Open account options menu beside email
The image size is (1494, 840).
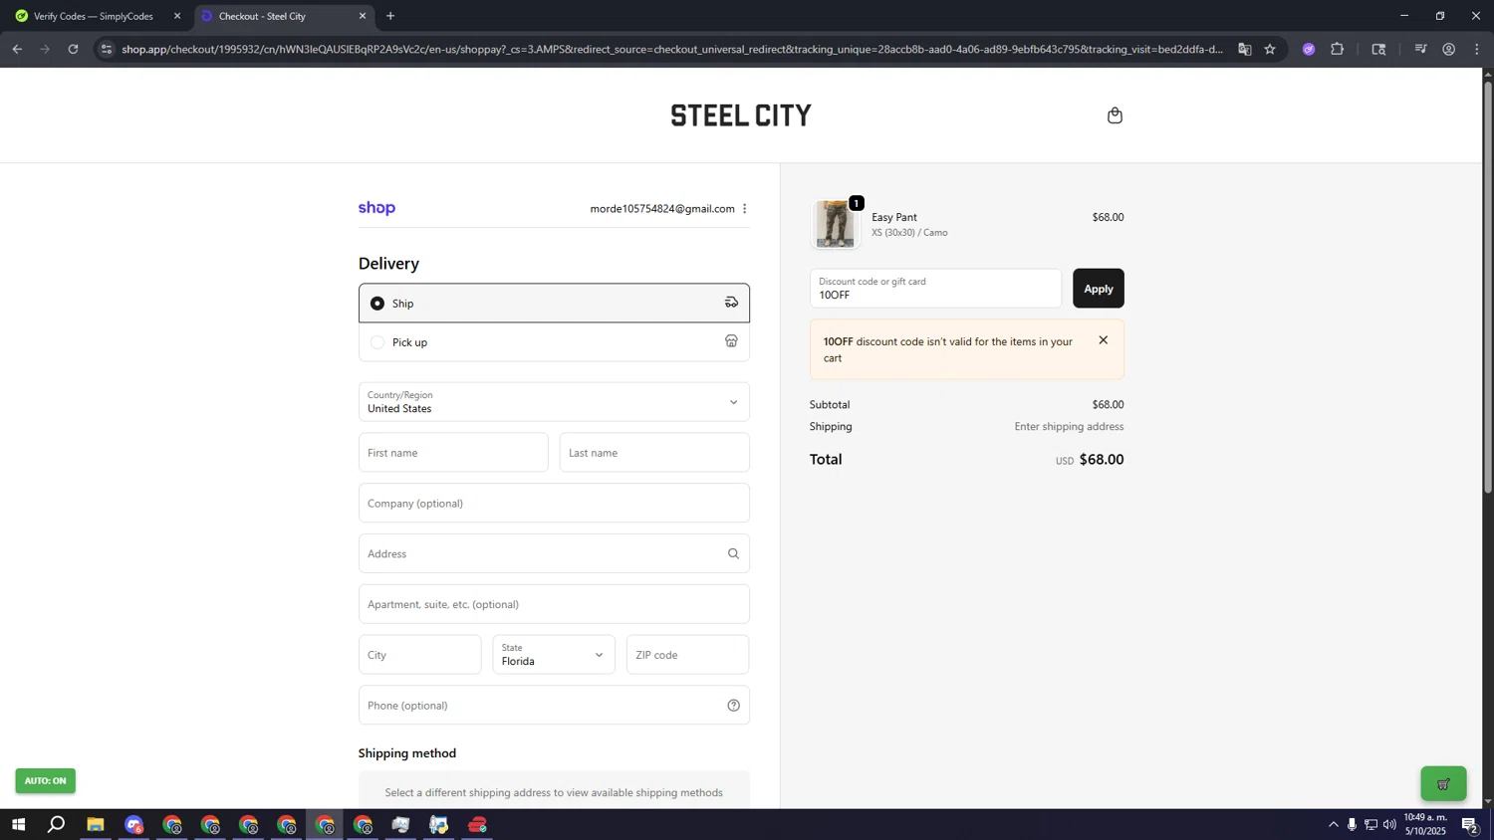(744, 209)
